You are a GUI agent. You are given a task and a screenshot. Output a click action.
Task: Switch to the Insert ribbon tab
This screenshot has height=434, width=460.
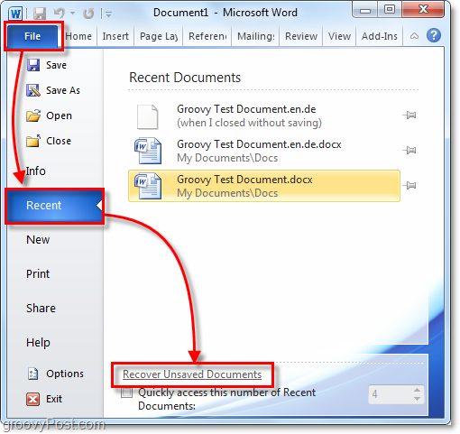(115, 36)
